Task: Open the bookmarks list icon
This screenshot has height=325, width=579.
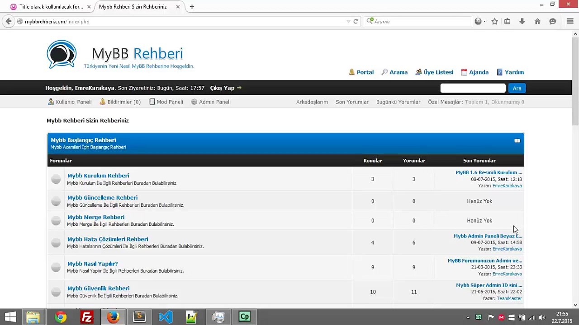Action: [508, 21]
